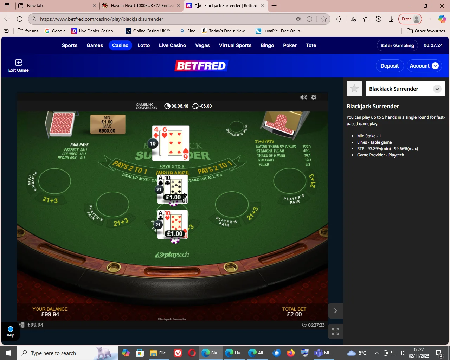Click the Exit Game icon
Viewport: 450px width, 360px height.
(x=19, y=63)
